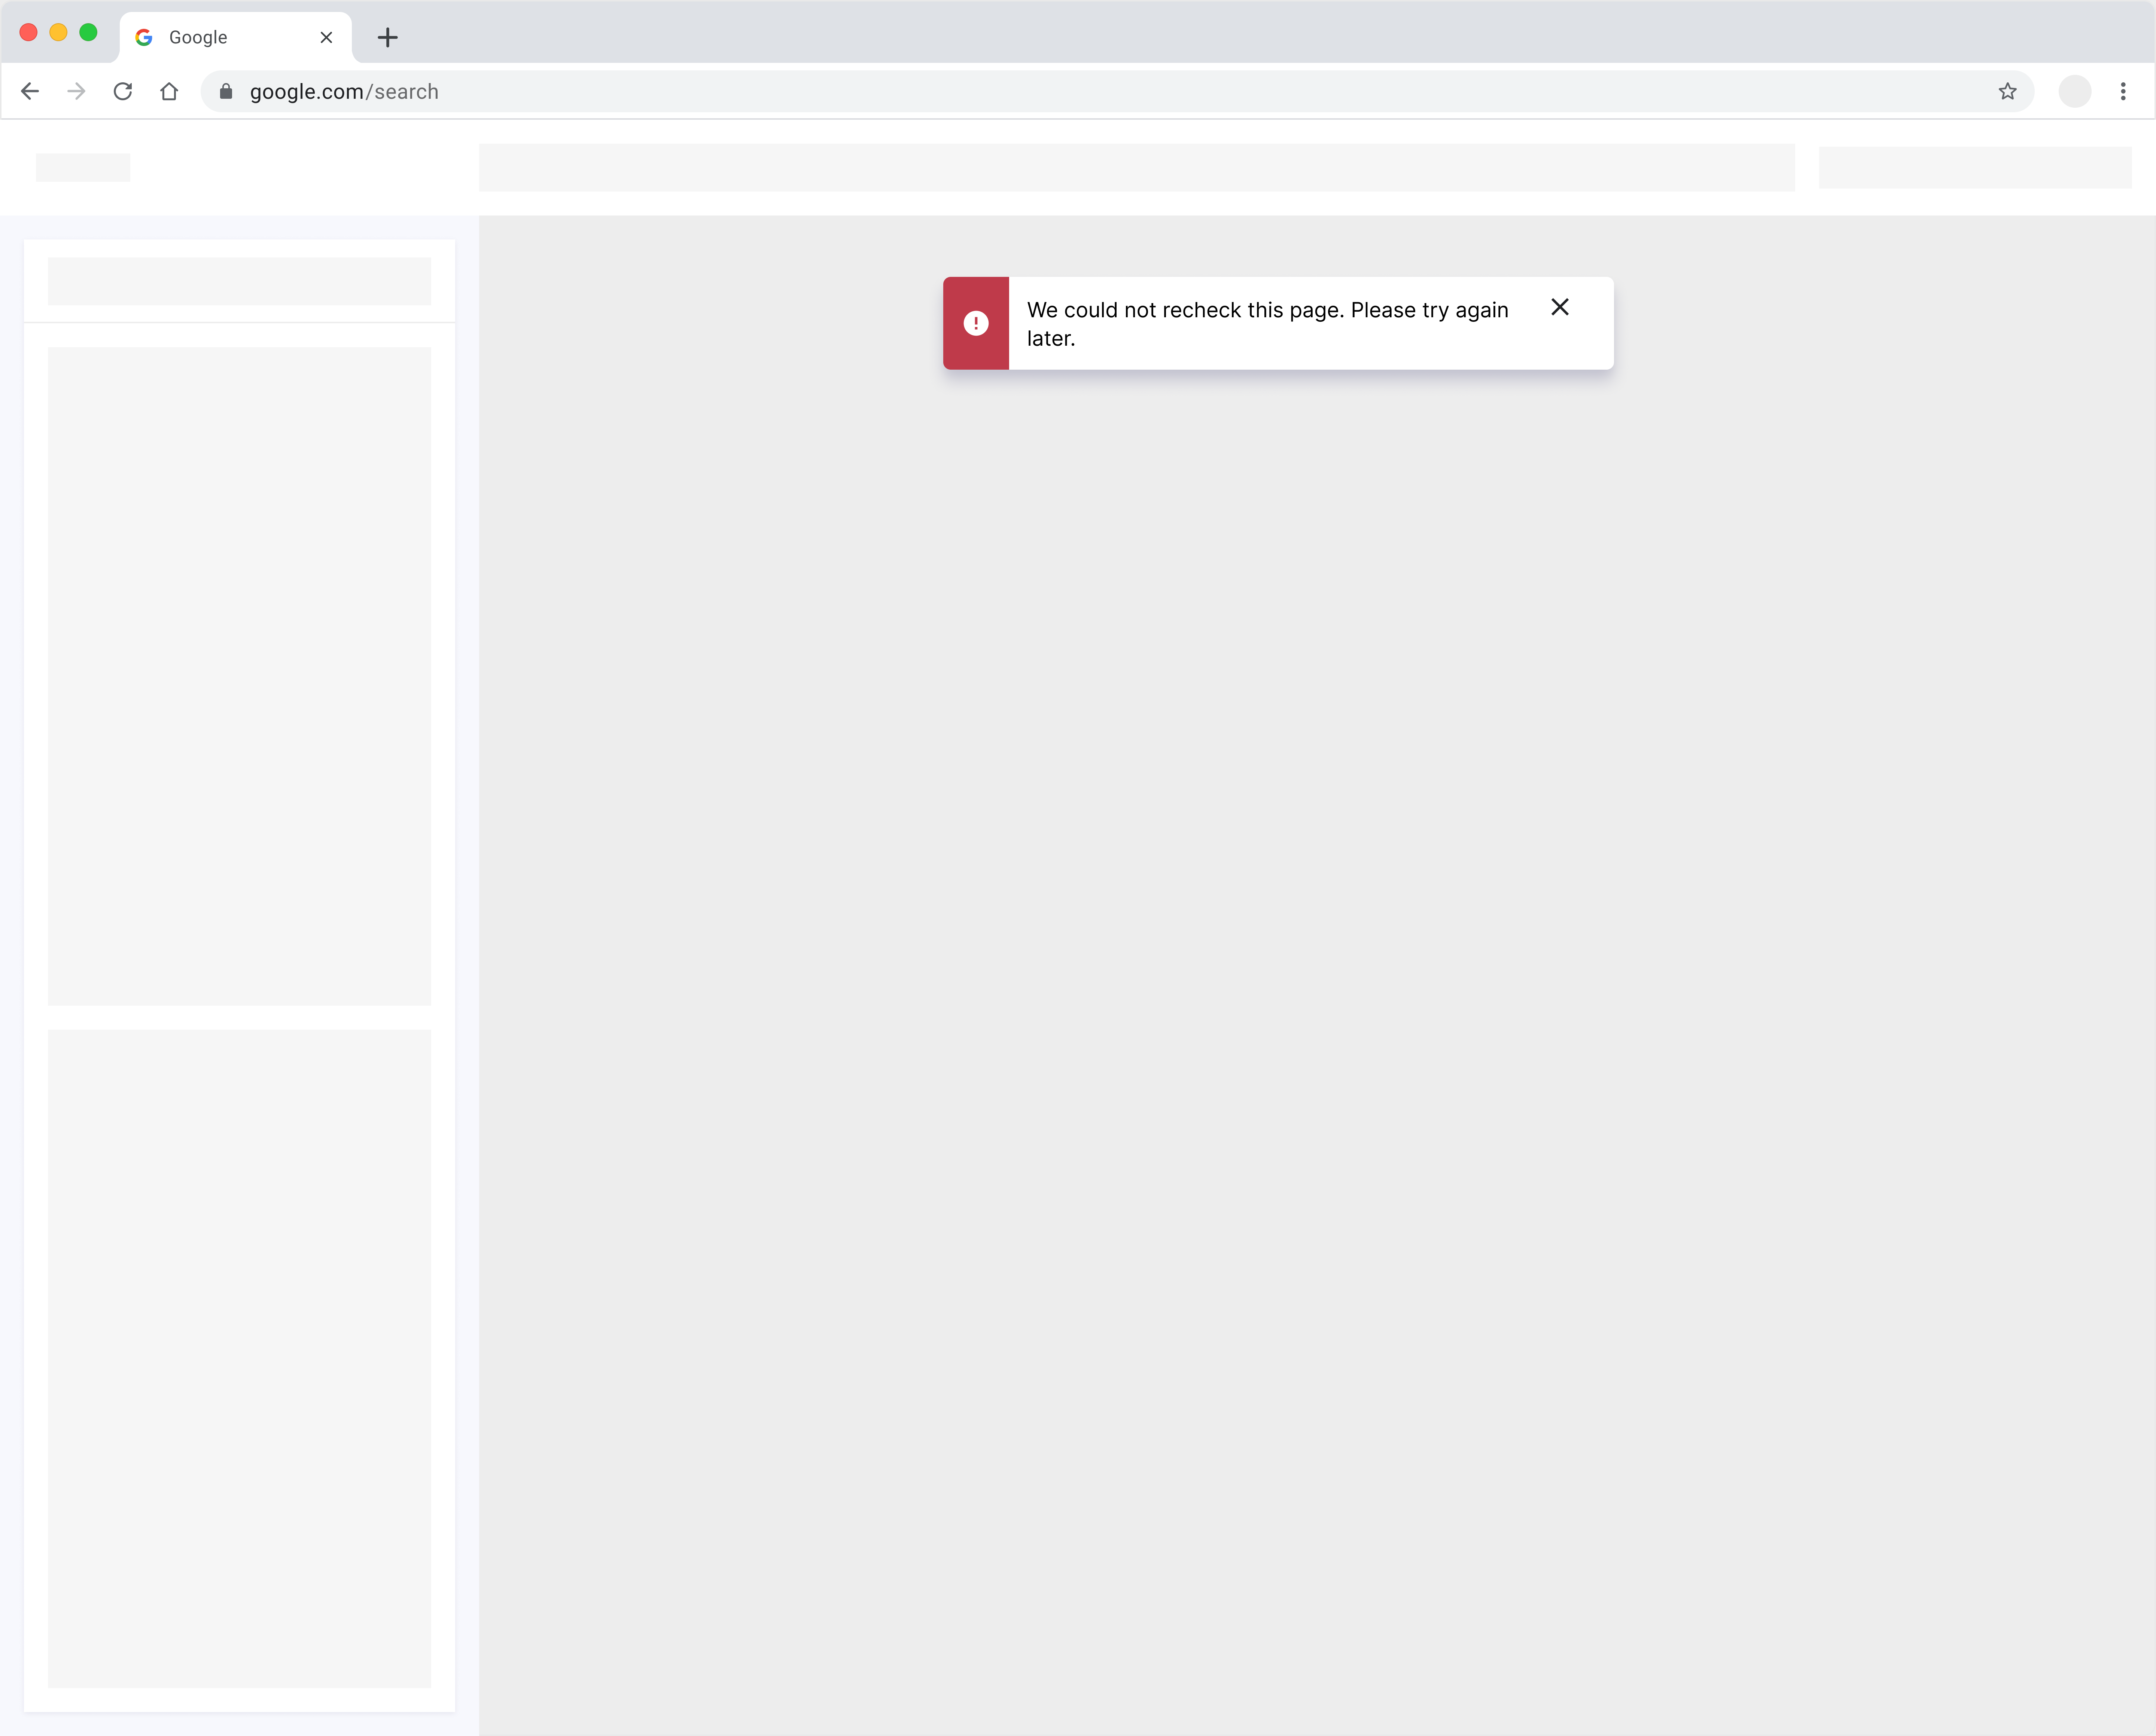Click the macOS yellow minimize button
Viewport: 2156px width, 1736px height.
point(58,32)
